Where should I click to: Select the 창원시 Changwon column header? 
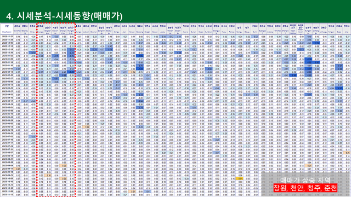click(285, 29)
